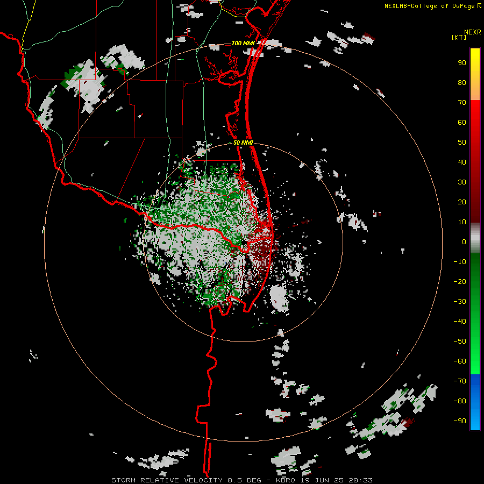
Task: Click the KBRO station identifier
Action: point(285,480)
